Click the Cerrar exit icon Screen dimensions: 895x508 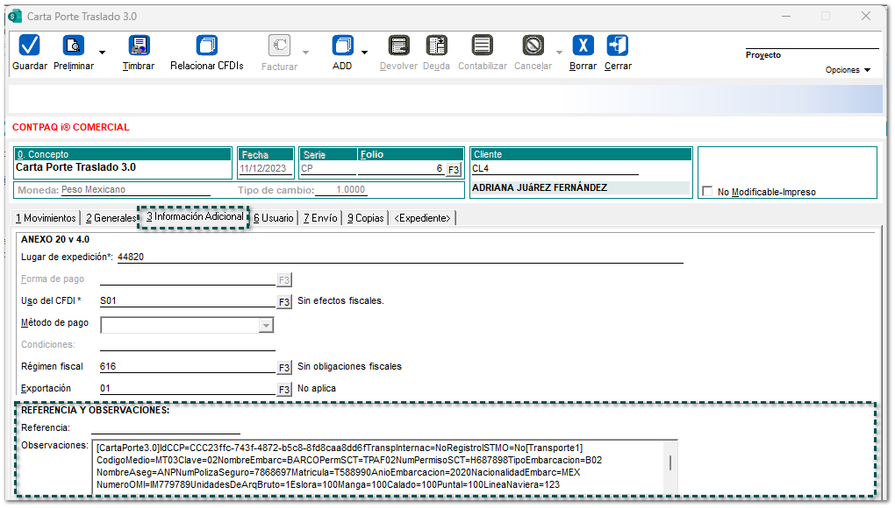point(618,46)
